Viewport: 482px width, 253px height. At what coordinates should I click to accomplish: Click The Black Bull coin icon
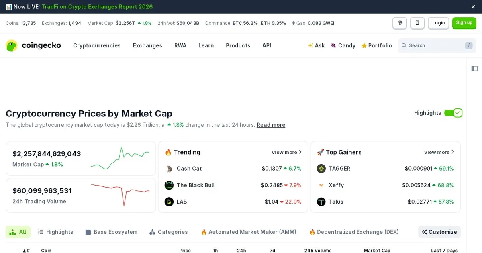(x=169, y=185)
